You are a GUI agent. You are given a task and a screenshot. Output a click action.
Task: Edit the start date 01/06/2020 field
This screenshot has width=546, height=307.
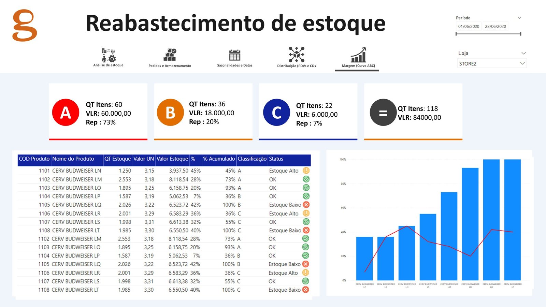pyautogui.click(x=469, y=26)
